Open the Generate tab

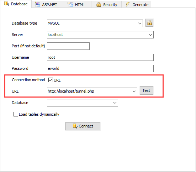pyautogui.click(x=136, y=5)
